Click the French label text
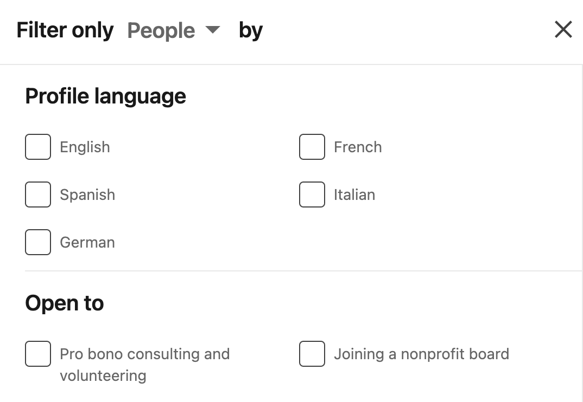 pyautogui.click(x=358, y=147)
